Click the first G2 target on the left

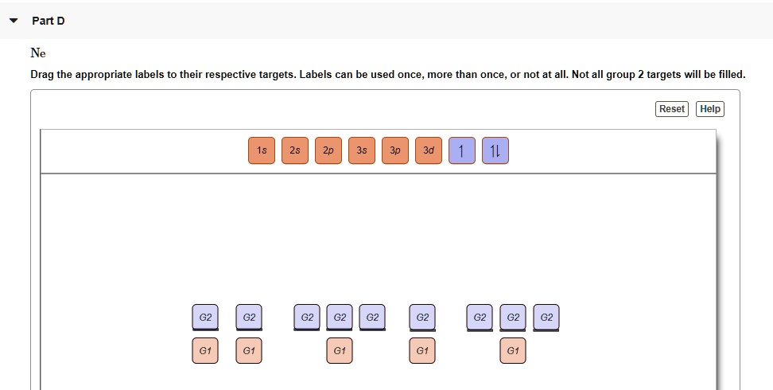(x=205, y=317)
